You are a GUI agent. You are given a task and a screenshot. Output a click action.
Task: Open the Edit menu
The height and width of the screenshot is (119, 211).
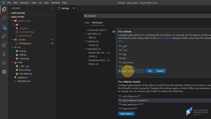coord(15,3)
